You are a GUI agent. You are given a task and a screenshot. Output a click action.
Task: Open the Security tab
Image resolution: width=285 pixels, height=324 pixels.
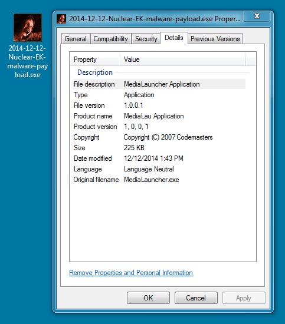[146, 39]
